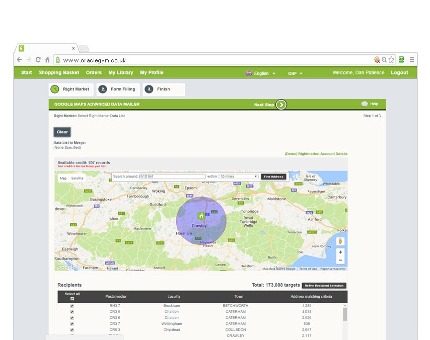Click the Google logo on the map

[66, 267]
